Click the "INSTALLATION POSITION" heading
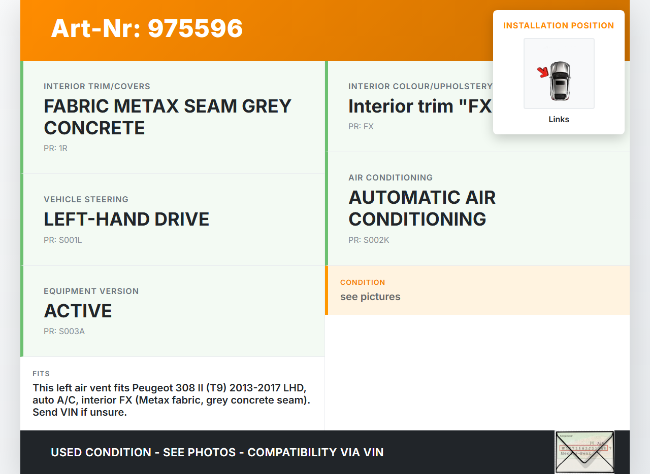Image resolution: width=650 pixels, height=474 pixels. (x=559, y=25)
